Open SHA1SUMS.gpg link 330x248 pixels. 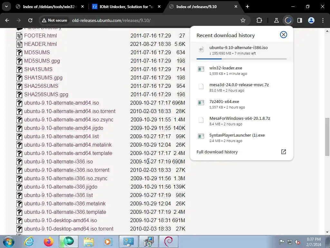tap(44, 77)
